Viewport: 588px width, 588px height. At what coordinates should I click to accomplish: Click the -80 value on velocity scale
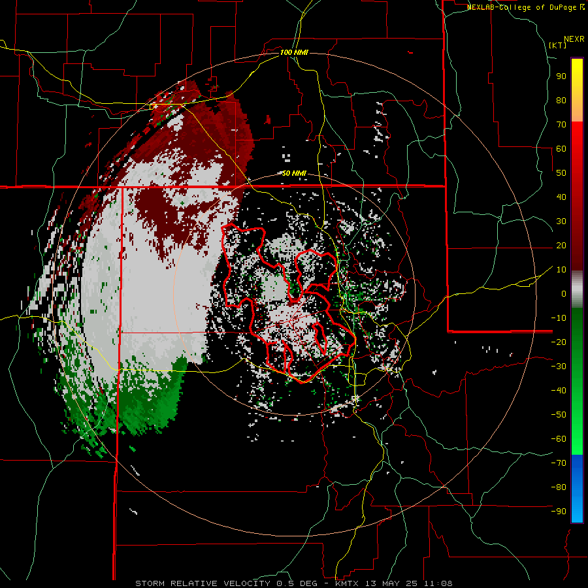[x=559, y=487]
